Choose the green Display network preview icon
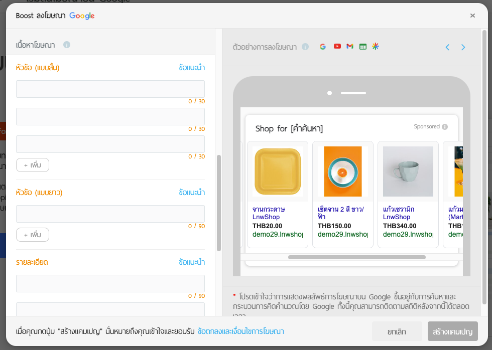The image size is (492, 350). tap(363, 47)
